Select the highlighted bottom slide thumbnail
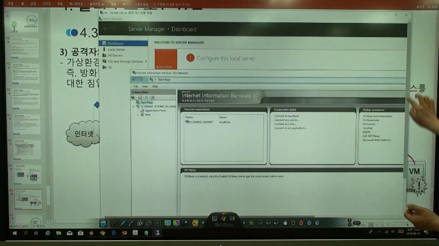 28,199
